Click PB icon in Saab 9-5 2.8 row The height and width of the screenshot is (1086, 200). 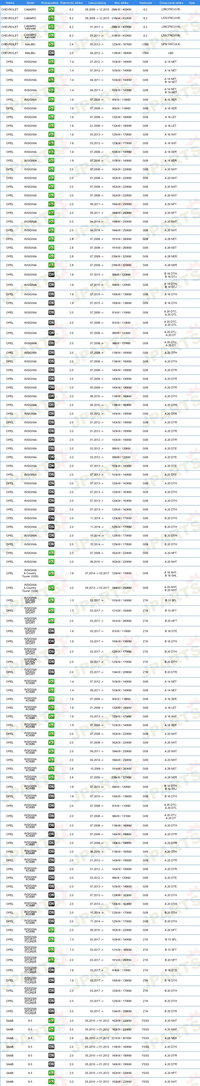click(x=51, y=1038)
